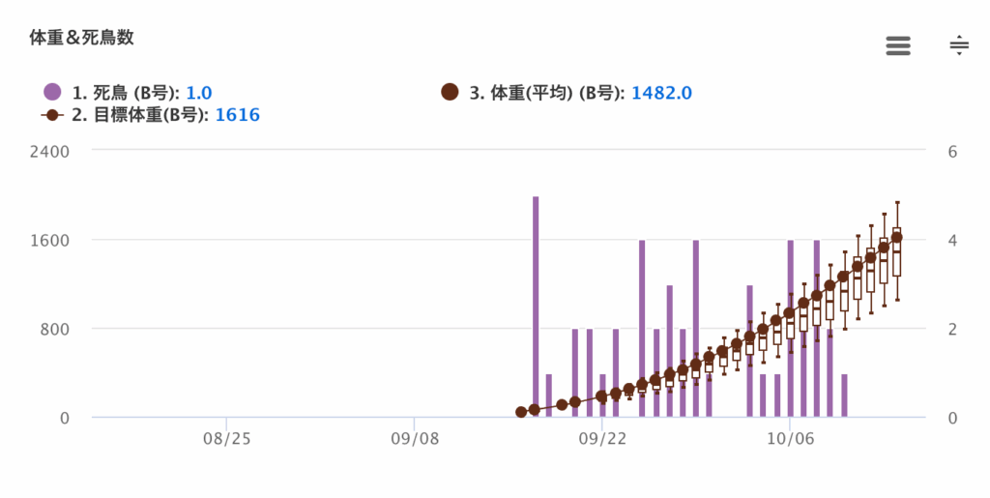Click the 09/22 x-axis date label
The image size is (990, 498).
coord(602,439)
